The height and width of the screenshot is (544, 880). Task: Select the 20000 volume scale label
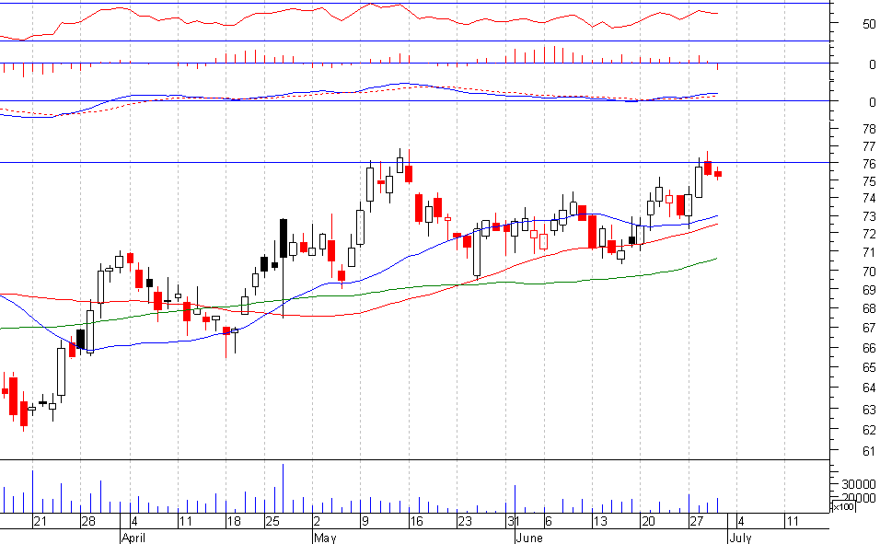pyautogui.click(x=858, y=498)
